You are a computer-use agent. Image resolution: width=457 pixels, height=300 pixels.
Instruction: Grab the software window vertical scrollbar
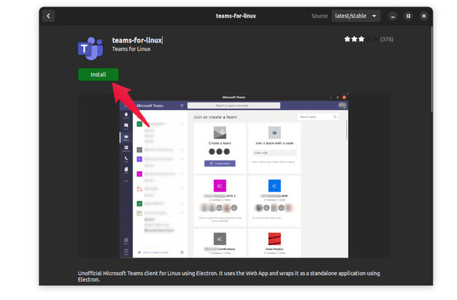point(431,69)
